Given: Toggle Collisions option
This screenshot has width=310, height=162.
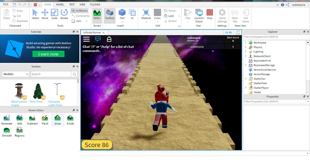Looking at the screenshot, I should (79, 11).
